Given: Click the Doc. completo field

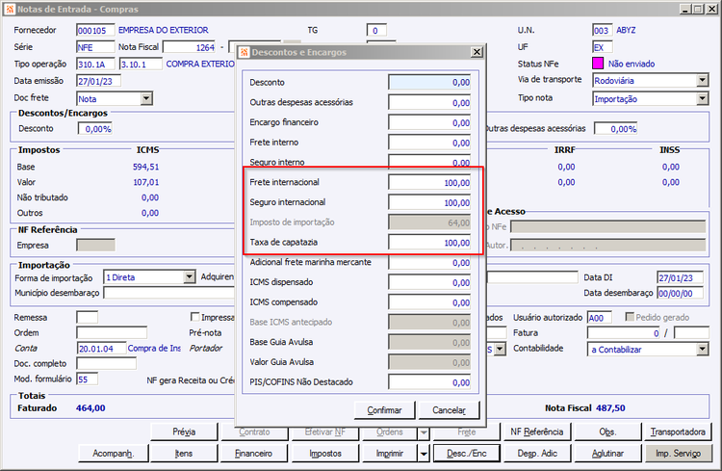Looking at the screenshot, I should 106,364.
